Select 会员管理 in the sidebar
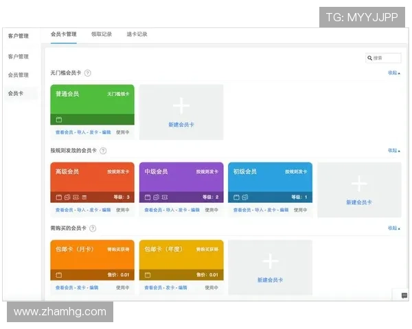The width and height of the screenshot is (412, 329). (18, 75)
